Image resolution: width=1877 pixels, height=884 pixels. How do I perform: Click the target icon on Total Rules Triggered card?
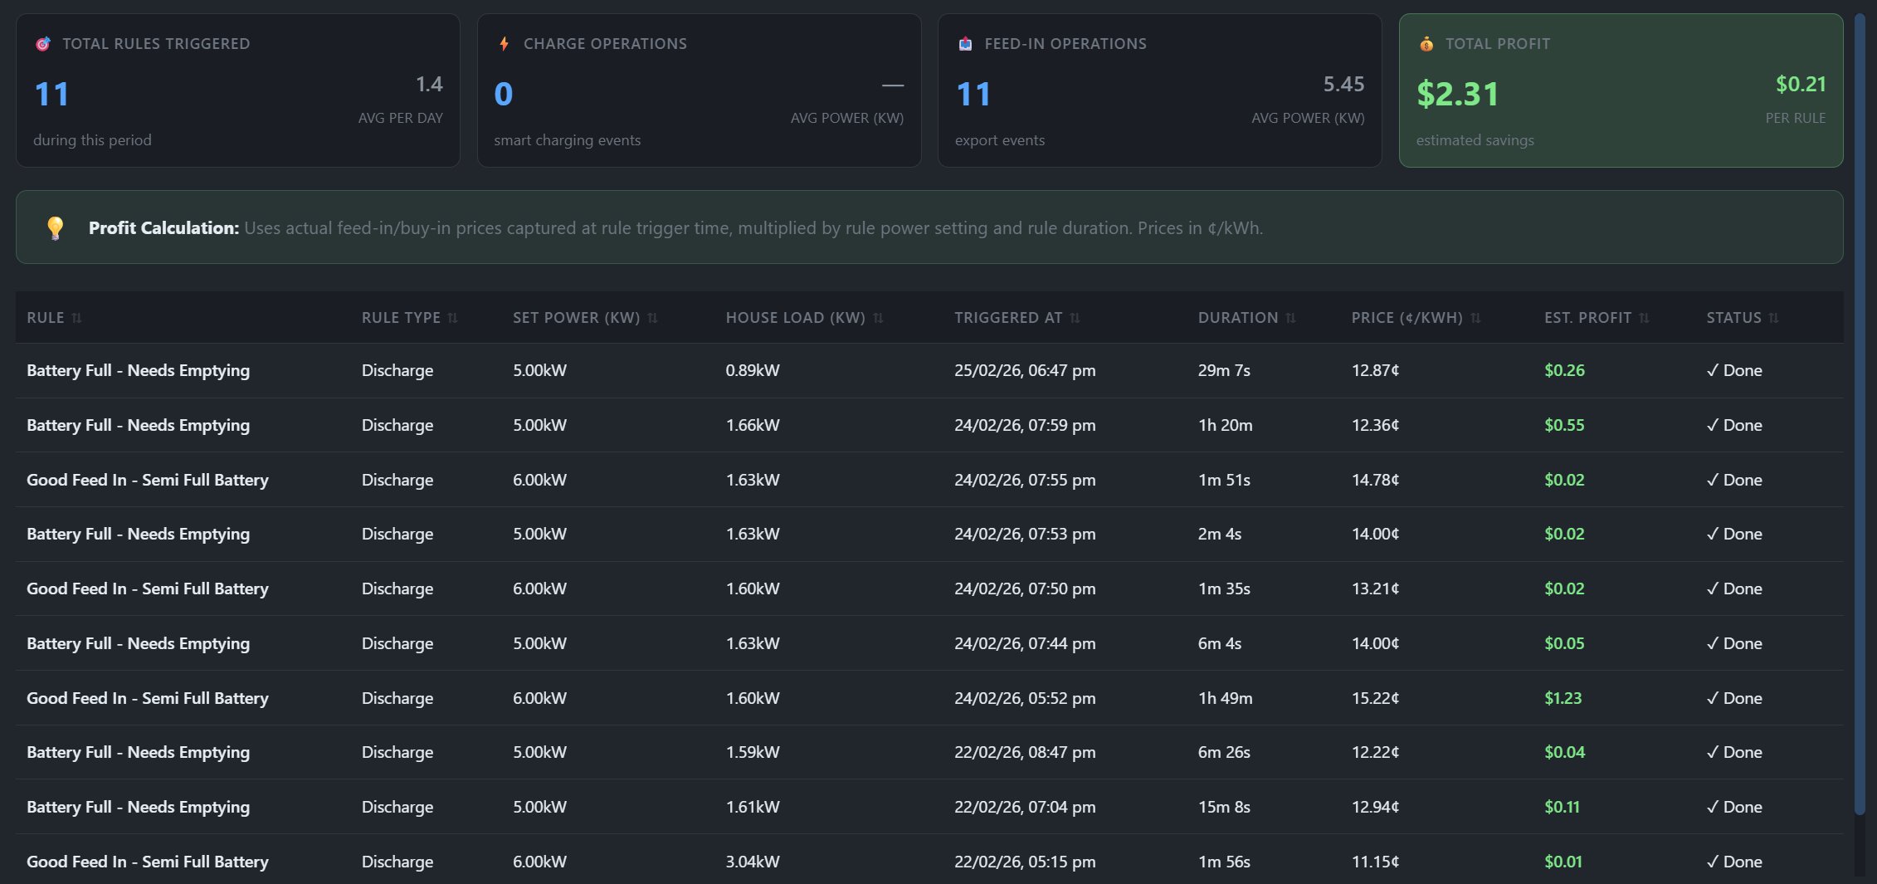click(42, 44)
